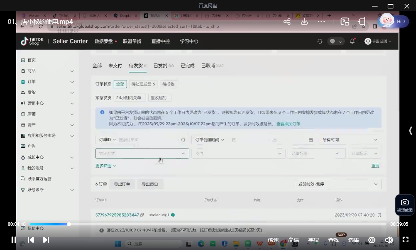Image resolution: width=416 pixels, height=250 pixels.
Task: Click the 重置 reset link
Action: click(x=375, y=166)
